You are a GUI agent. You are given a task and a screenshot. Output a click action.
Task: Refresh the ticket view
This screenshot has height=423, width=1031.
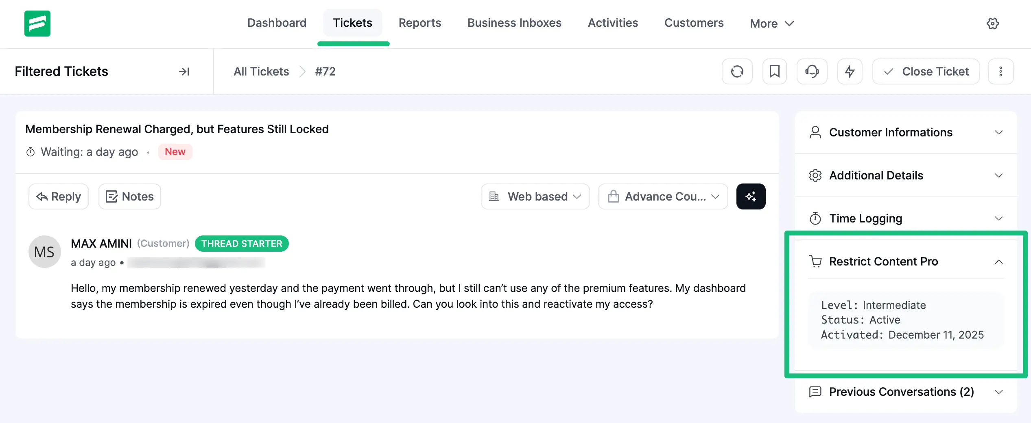click(x=737, y=71)
